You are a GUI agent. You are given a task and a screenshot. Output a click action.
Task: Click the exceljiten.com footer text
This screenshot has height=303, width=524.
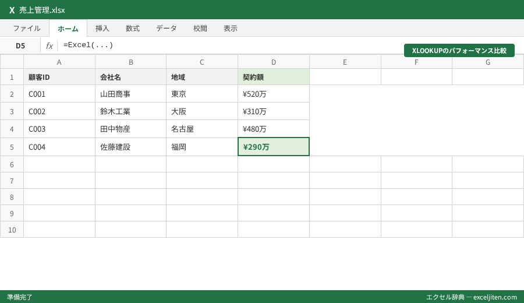[495, 297]
